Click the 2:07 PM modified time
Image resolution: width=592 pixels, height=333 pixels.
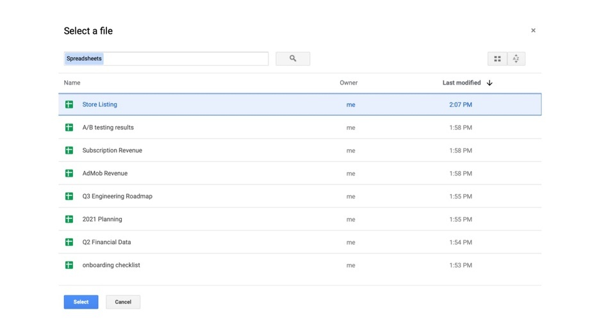(x=461, y=104)
